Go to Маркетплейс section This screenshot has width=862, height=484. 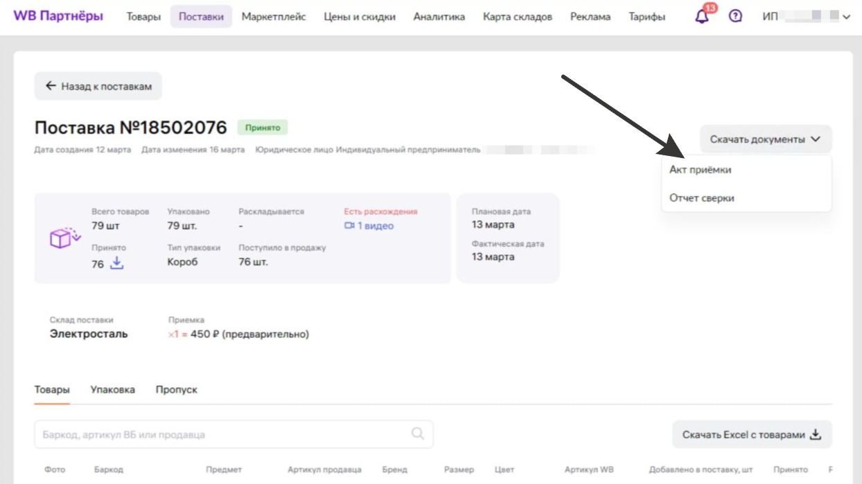(x=274, y=17)
